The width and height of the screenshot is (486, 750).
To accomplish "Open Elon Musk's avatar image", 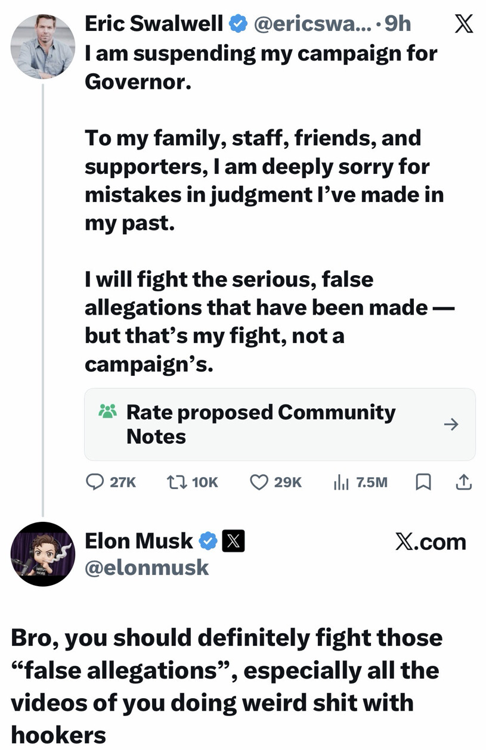I will [43, 554].
